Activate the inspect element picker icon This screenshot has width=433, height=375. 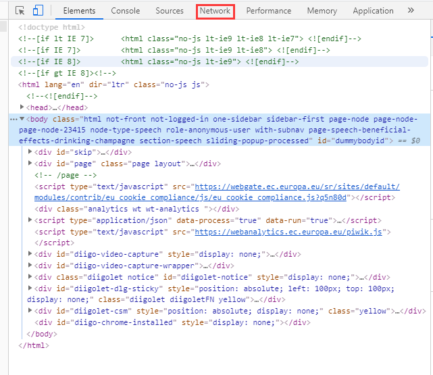(20, 11)
